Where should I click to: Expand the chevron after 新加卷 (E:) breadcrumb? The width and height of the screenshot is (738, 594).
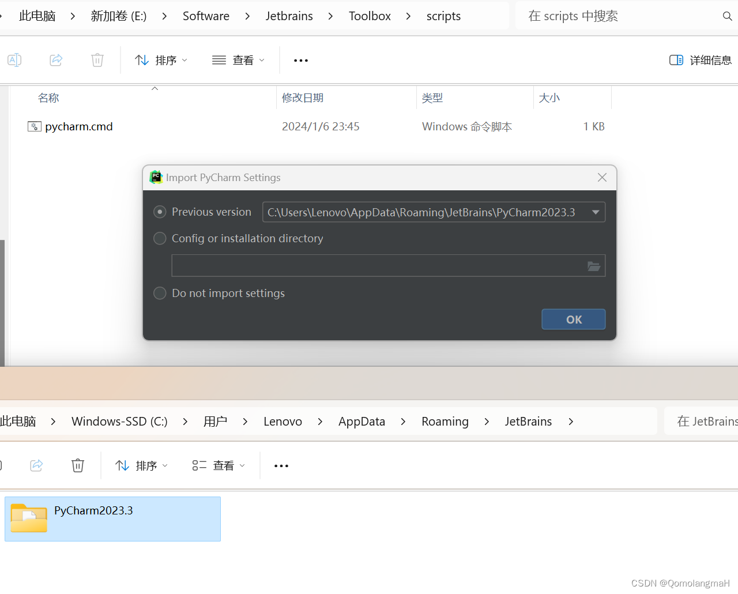[164, 16]
